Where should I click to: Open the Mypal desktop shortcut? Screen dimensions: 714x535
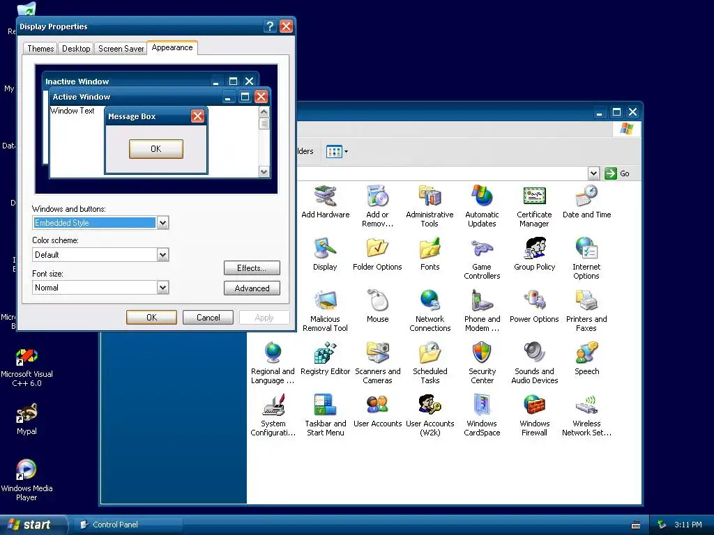pos(27,419)
